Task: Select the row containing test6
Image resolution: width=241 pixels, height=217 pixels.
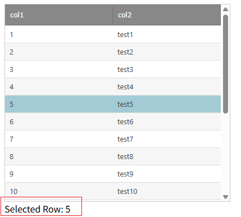Action: pyautogui.click(x=113, y=121)
